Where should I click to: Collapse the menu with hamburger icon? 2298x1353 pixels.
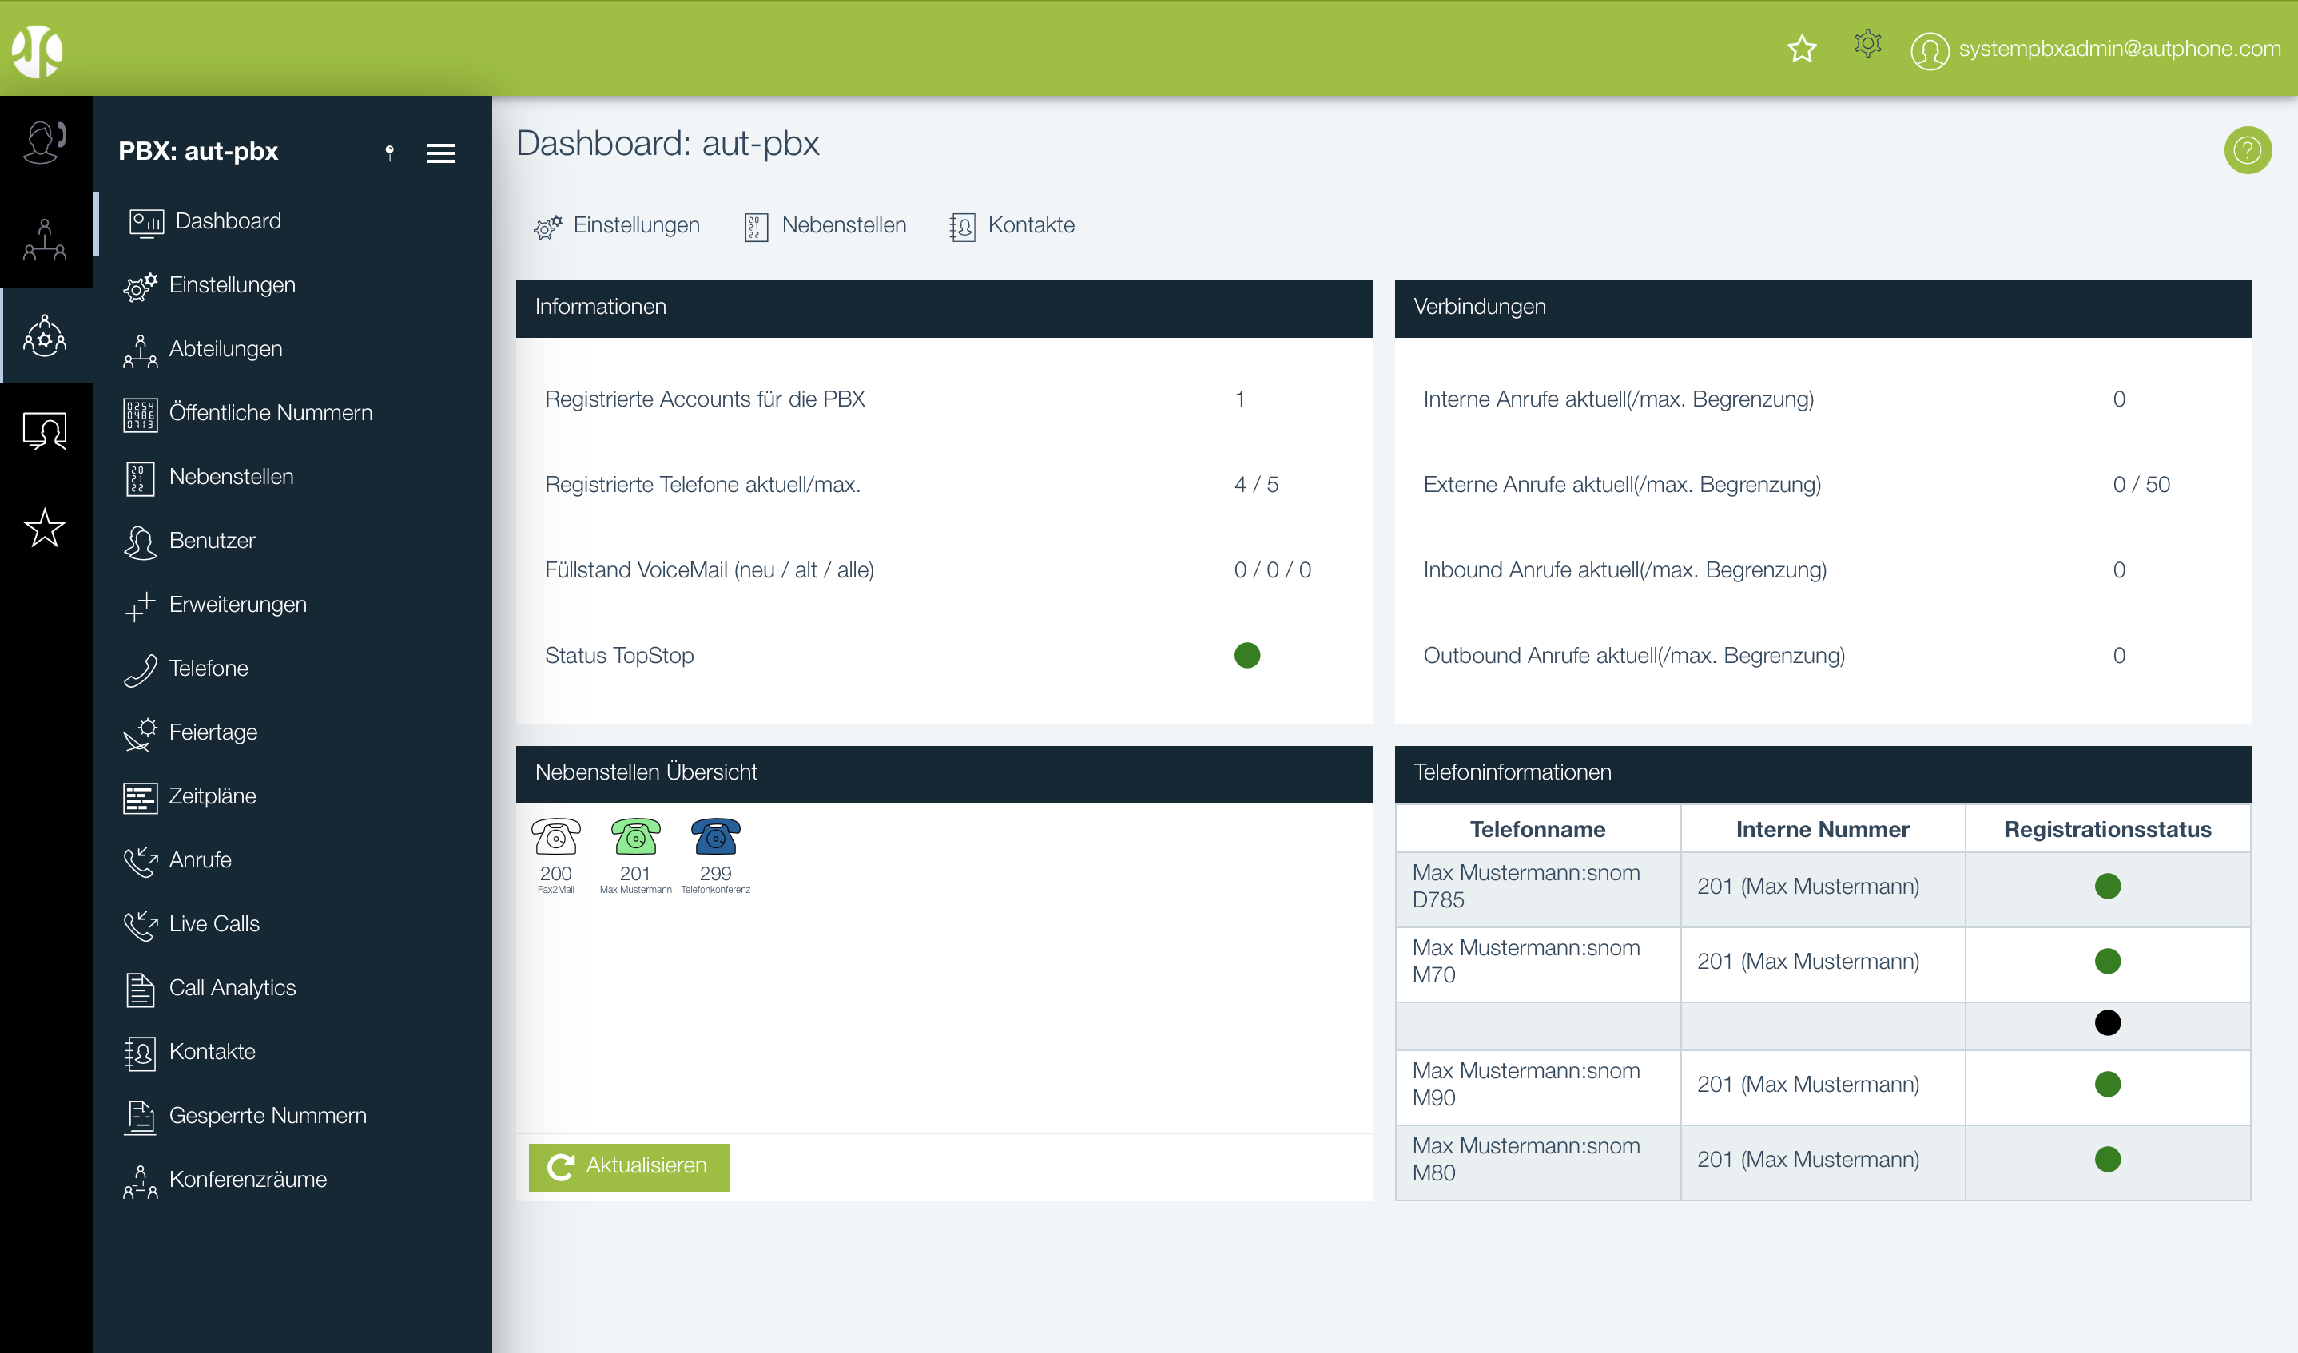(440, 153)
